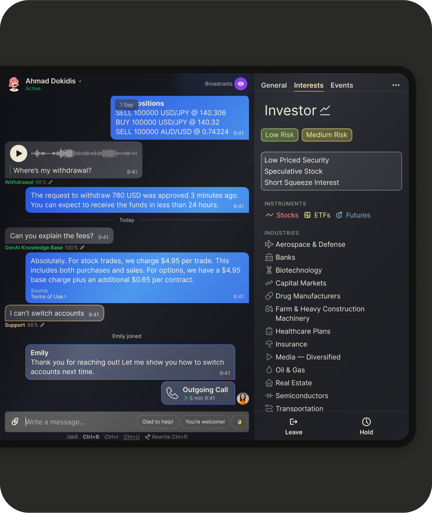Toggle the Broadcasts eye icon
Screen dimensions: 432x513
pyautogui.click(x=241, y=84)
